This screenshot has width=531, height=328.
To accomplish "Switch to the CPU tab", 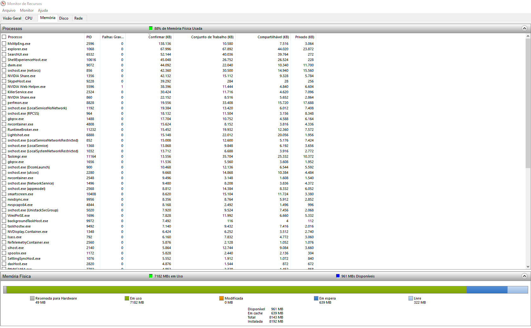I will click(x=29, y=18).
